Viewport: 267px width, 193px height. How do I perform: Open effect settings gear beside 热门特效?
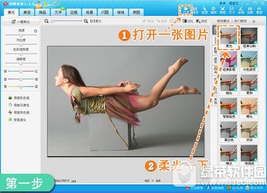click(254, 21)
